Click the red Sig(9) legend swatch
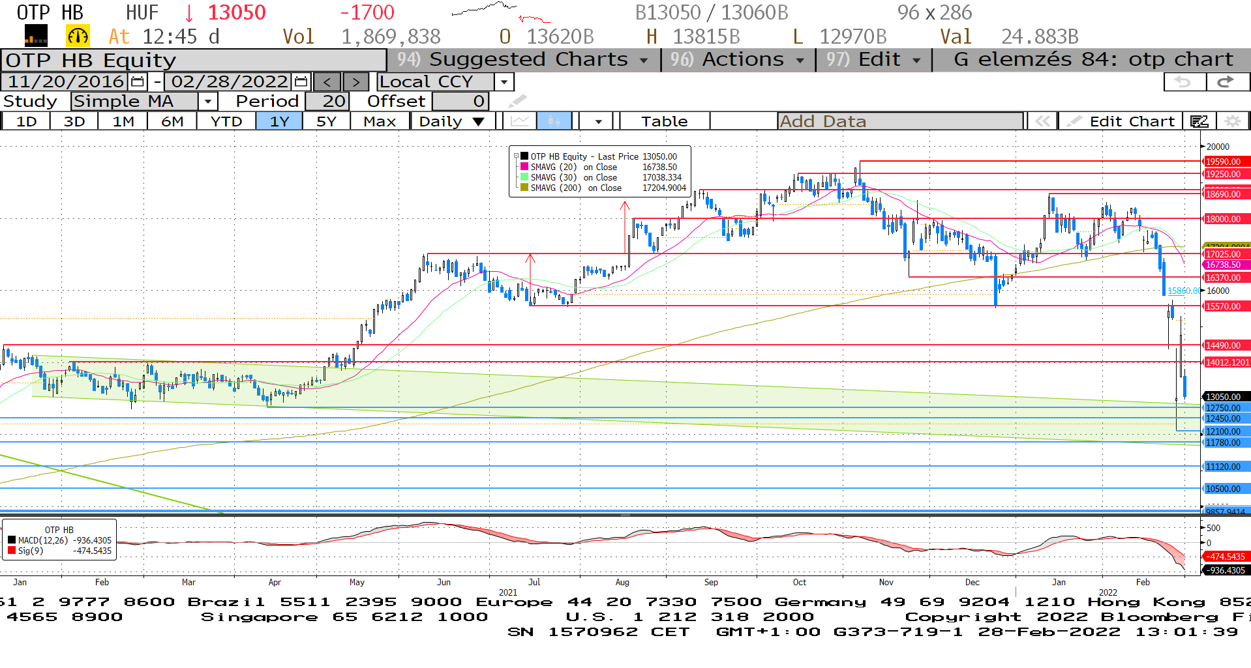1251x668 pixels. (x=12, y=551)
